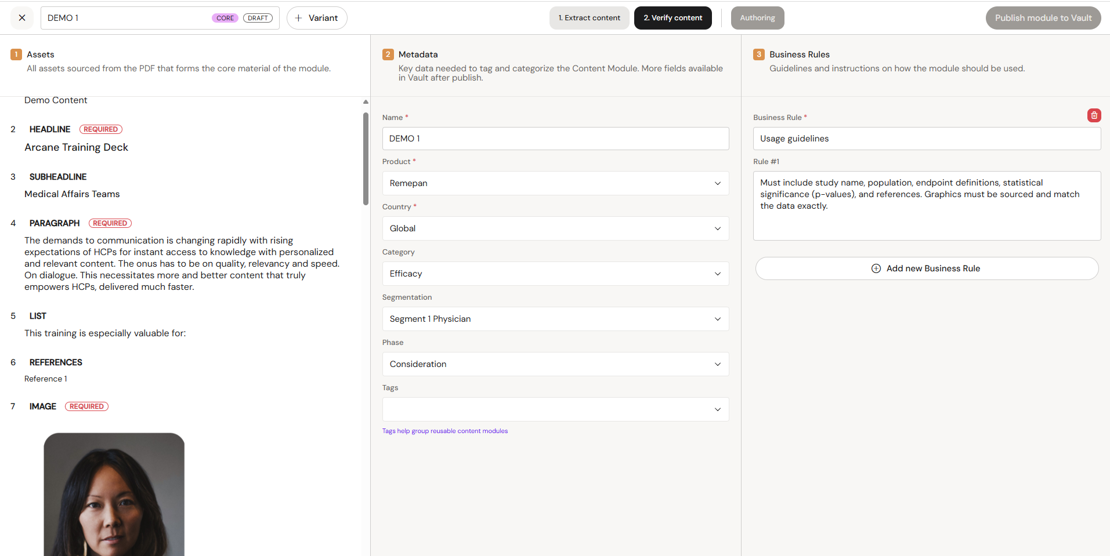This screenshot has width=1110, height=556.
Task: Expand the Country dropdown set to Global
Action: tap(555, 228)
